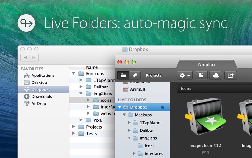Viewport: 252px width, 158px height.
Task: Click the Finder back navigation arrow
Action: pos(25,58)
